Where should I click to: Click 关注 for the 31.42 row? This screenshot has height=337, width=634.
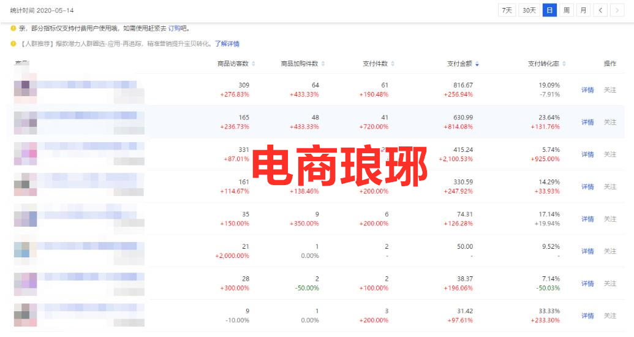click(609, 316)
